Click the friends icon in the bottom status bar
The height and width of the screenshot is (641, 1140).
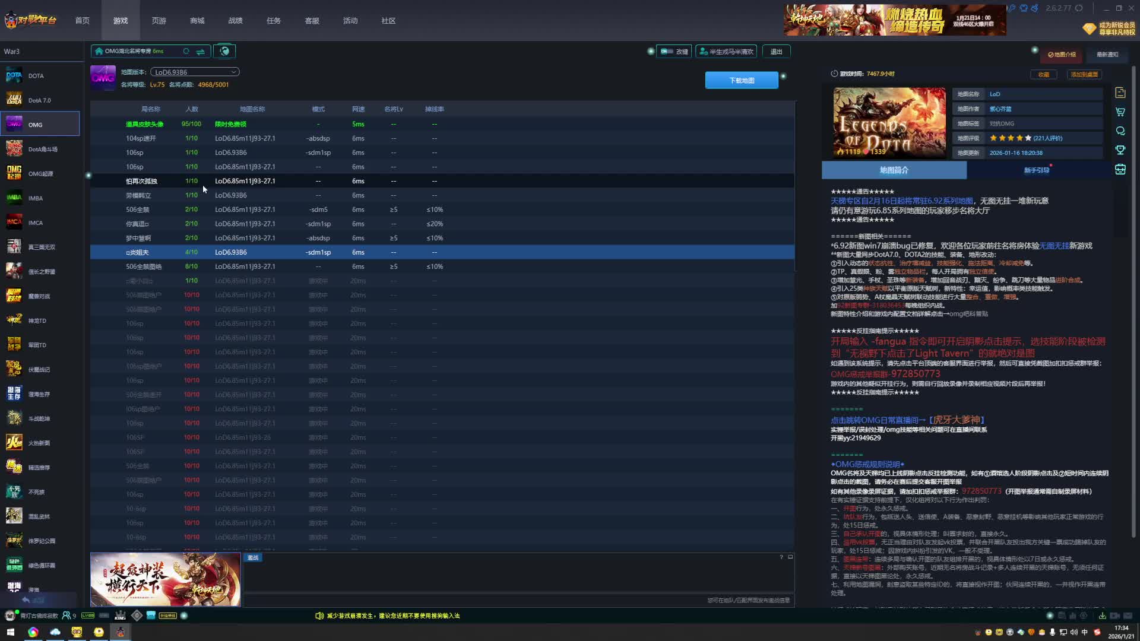pos(66,616)
